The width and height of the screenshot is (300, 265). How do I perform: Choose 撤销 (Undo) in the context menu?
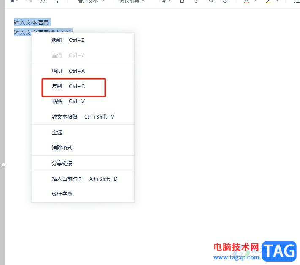(x=83, y=40)
